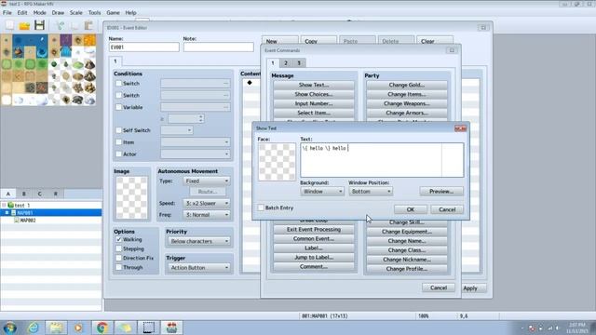The height and width of the screenshot is (335, 596).
Task: Click the Cut scissors toolbar icon
Action: [x=60, y=25]
